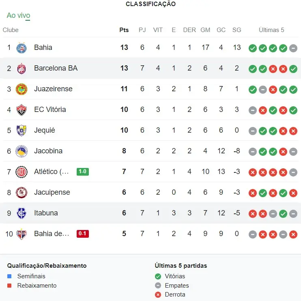The height and width of the screenshot is (301, 301).
Task: Click the EC Vitória club crest
Action: coord(21,110)
